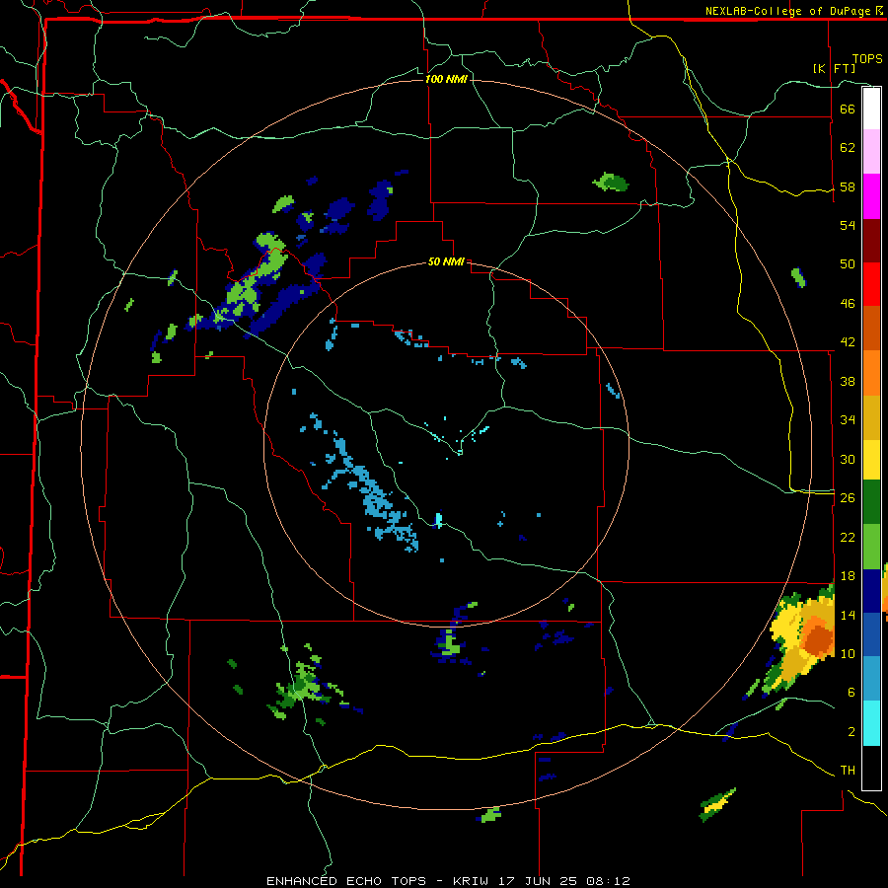Click the 62 value on the scale
Screen dimensions: 888x888
tap(848, 148)
